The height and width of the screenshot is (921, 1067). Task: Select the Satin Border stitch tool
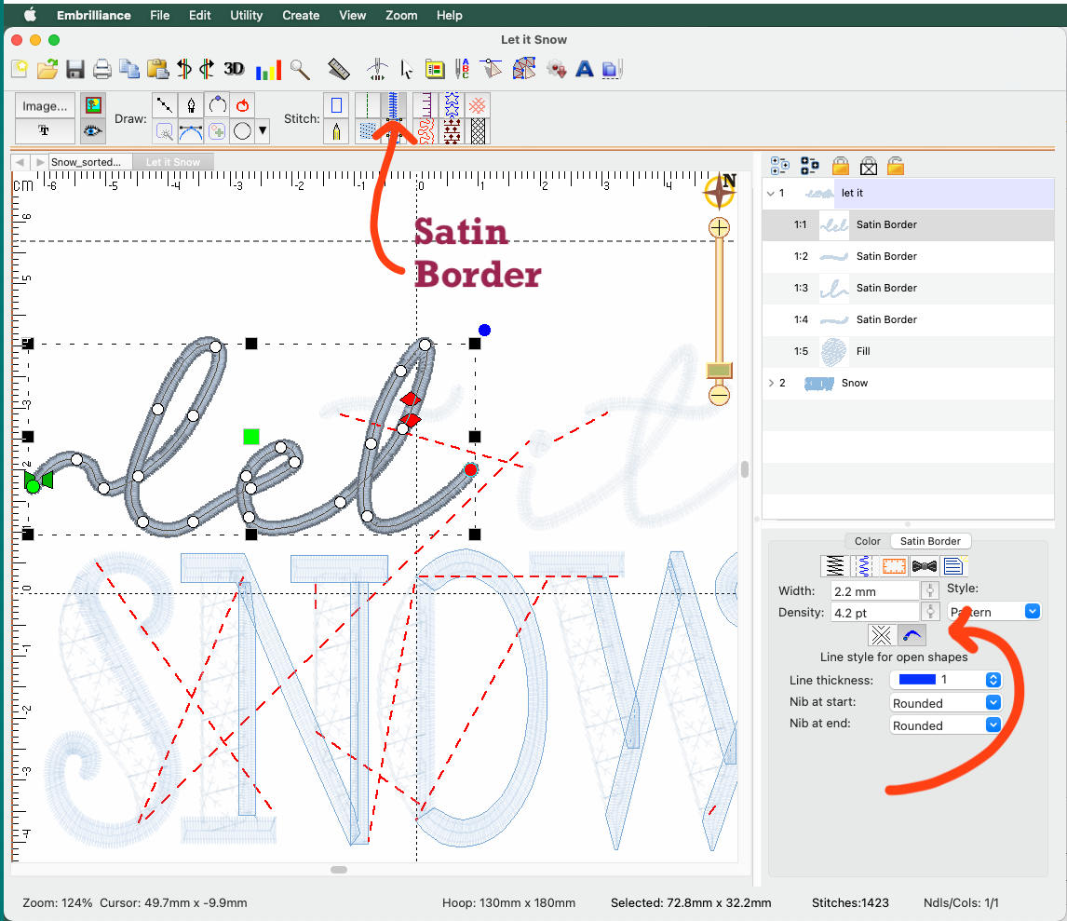[394, 105]
